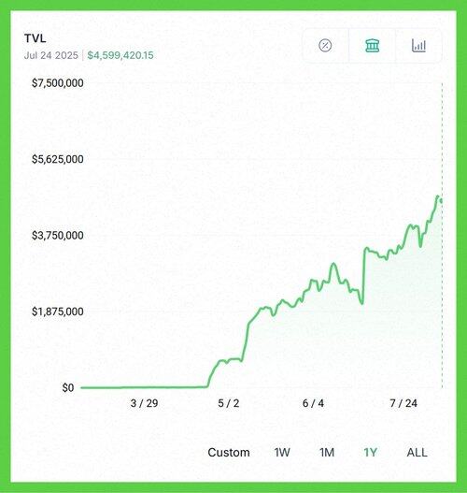Show ALL time range data
This screenshot has width=467, height=493.
click(417, 453)
